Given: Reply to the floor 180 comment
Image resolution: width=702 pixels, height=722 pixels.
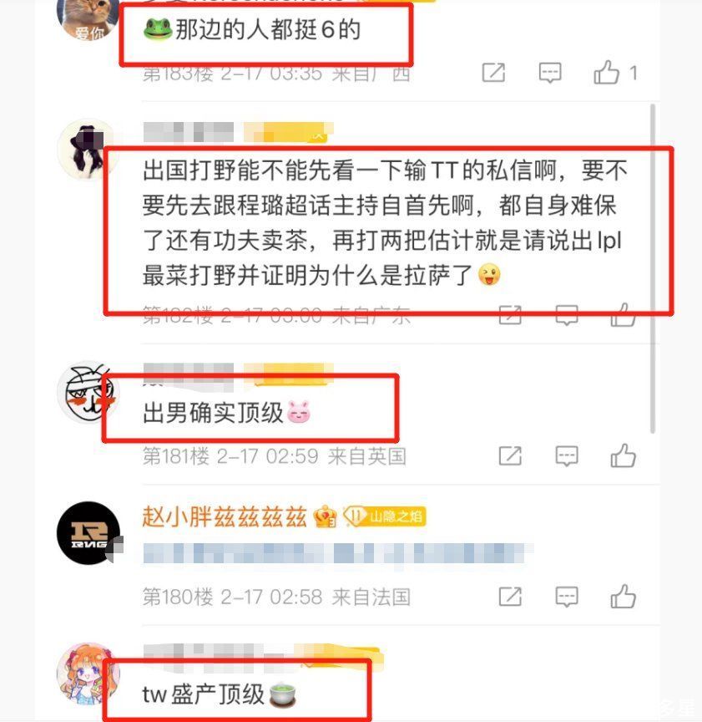Looking at the screenshot, I should coord(567,597).
